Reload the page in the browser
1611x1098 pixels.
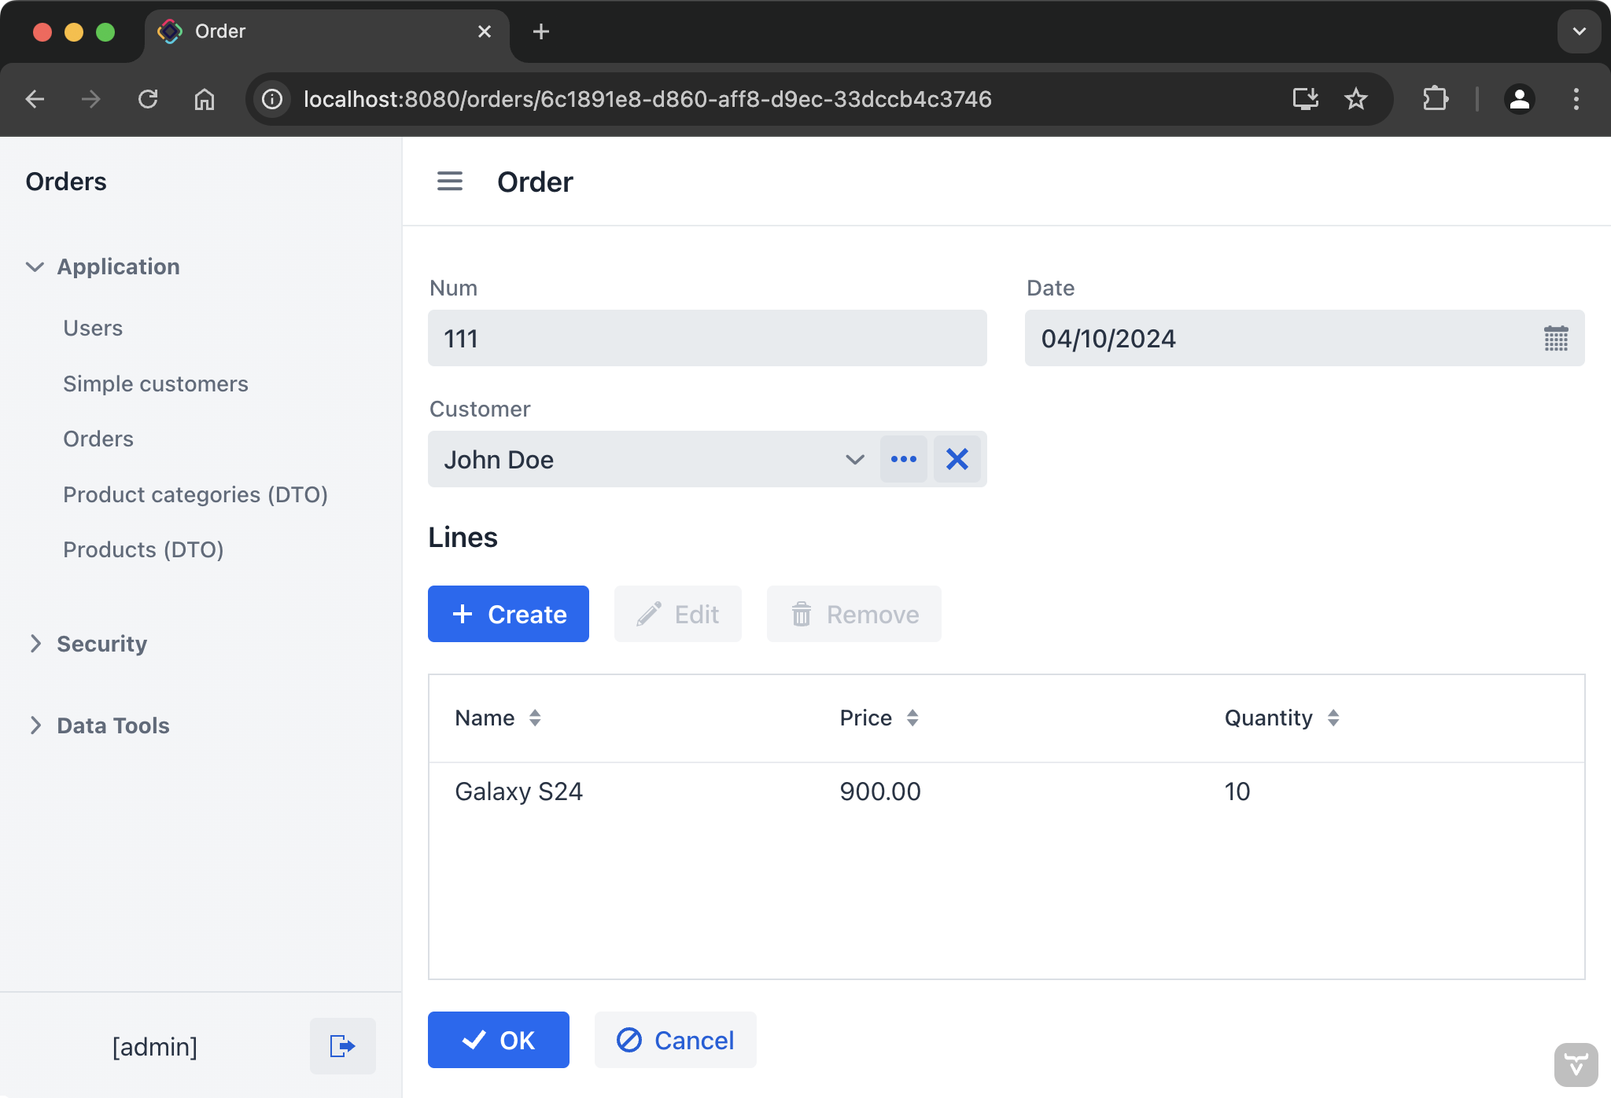click(x=148, y=99)
